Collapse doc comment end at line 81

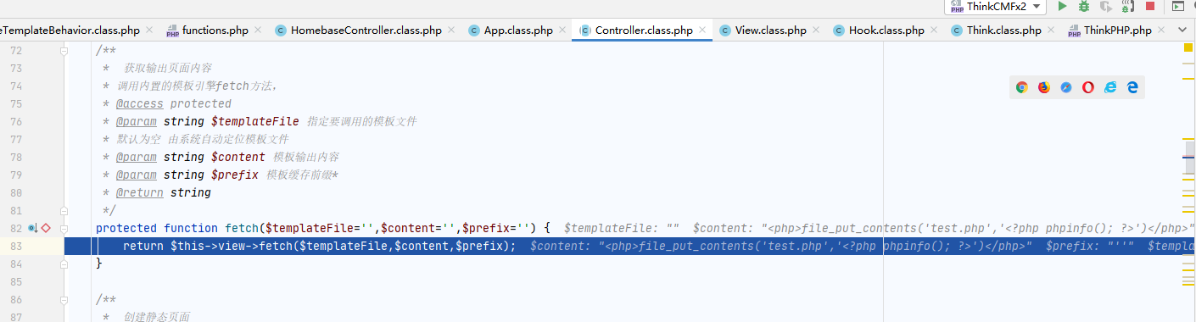point(64,210)
